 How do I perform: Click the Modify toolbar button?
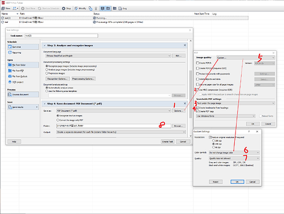pos(80,9)
